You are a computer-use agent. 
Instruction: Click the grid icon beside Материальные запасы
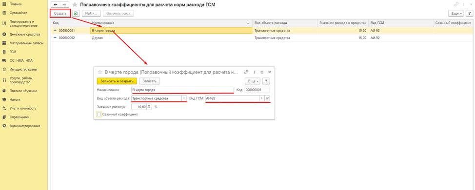pos(4,43)
